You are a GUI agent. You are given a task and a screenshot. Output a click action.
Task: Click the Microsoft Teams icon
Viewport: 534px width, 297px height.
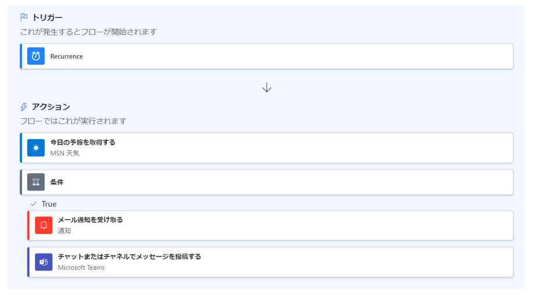click(x=44, y=262)
